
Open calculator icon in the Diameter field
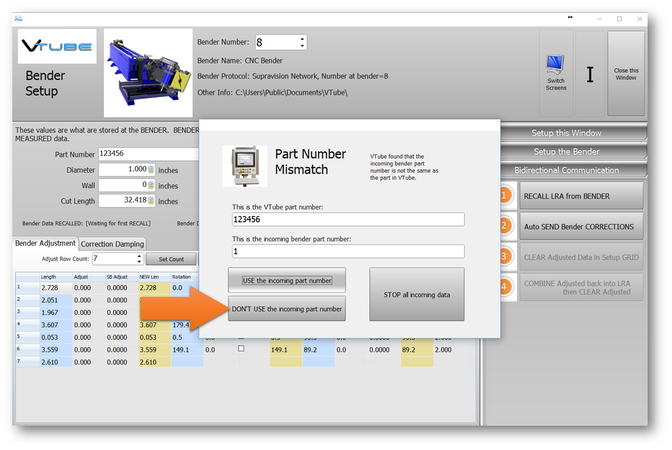pyautogui.click(x=151, y=170)
